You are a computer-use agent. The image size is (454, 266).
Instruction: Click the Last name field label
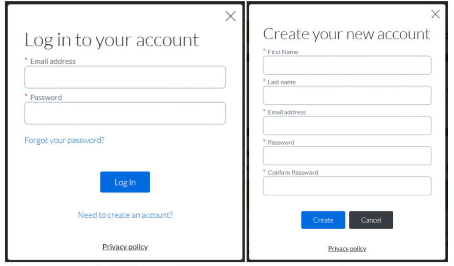[282, 82]
